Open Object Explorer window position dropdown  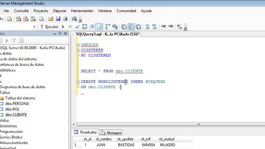click(x=55, y=34)
